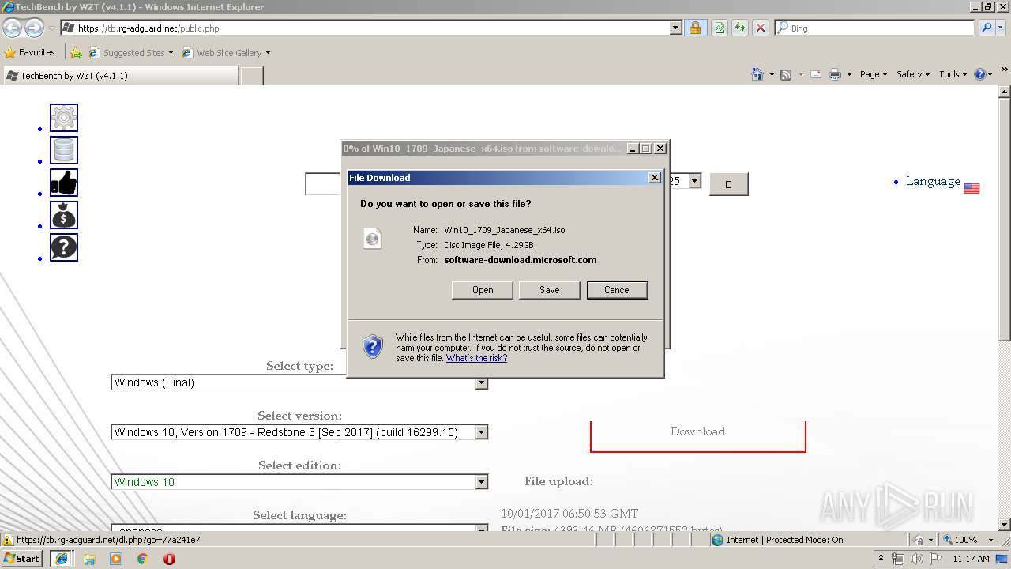Select the TechBench by WZT tab

point(120,76)
